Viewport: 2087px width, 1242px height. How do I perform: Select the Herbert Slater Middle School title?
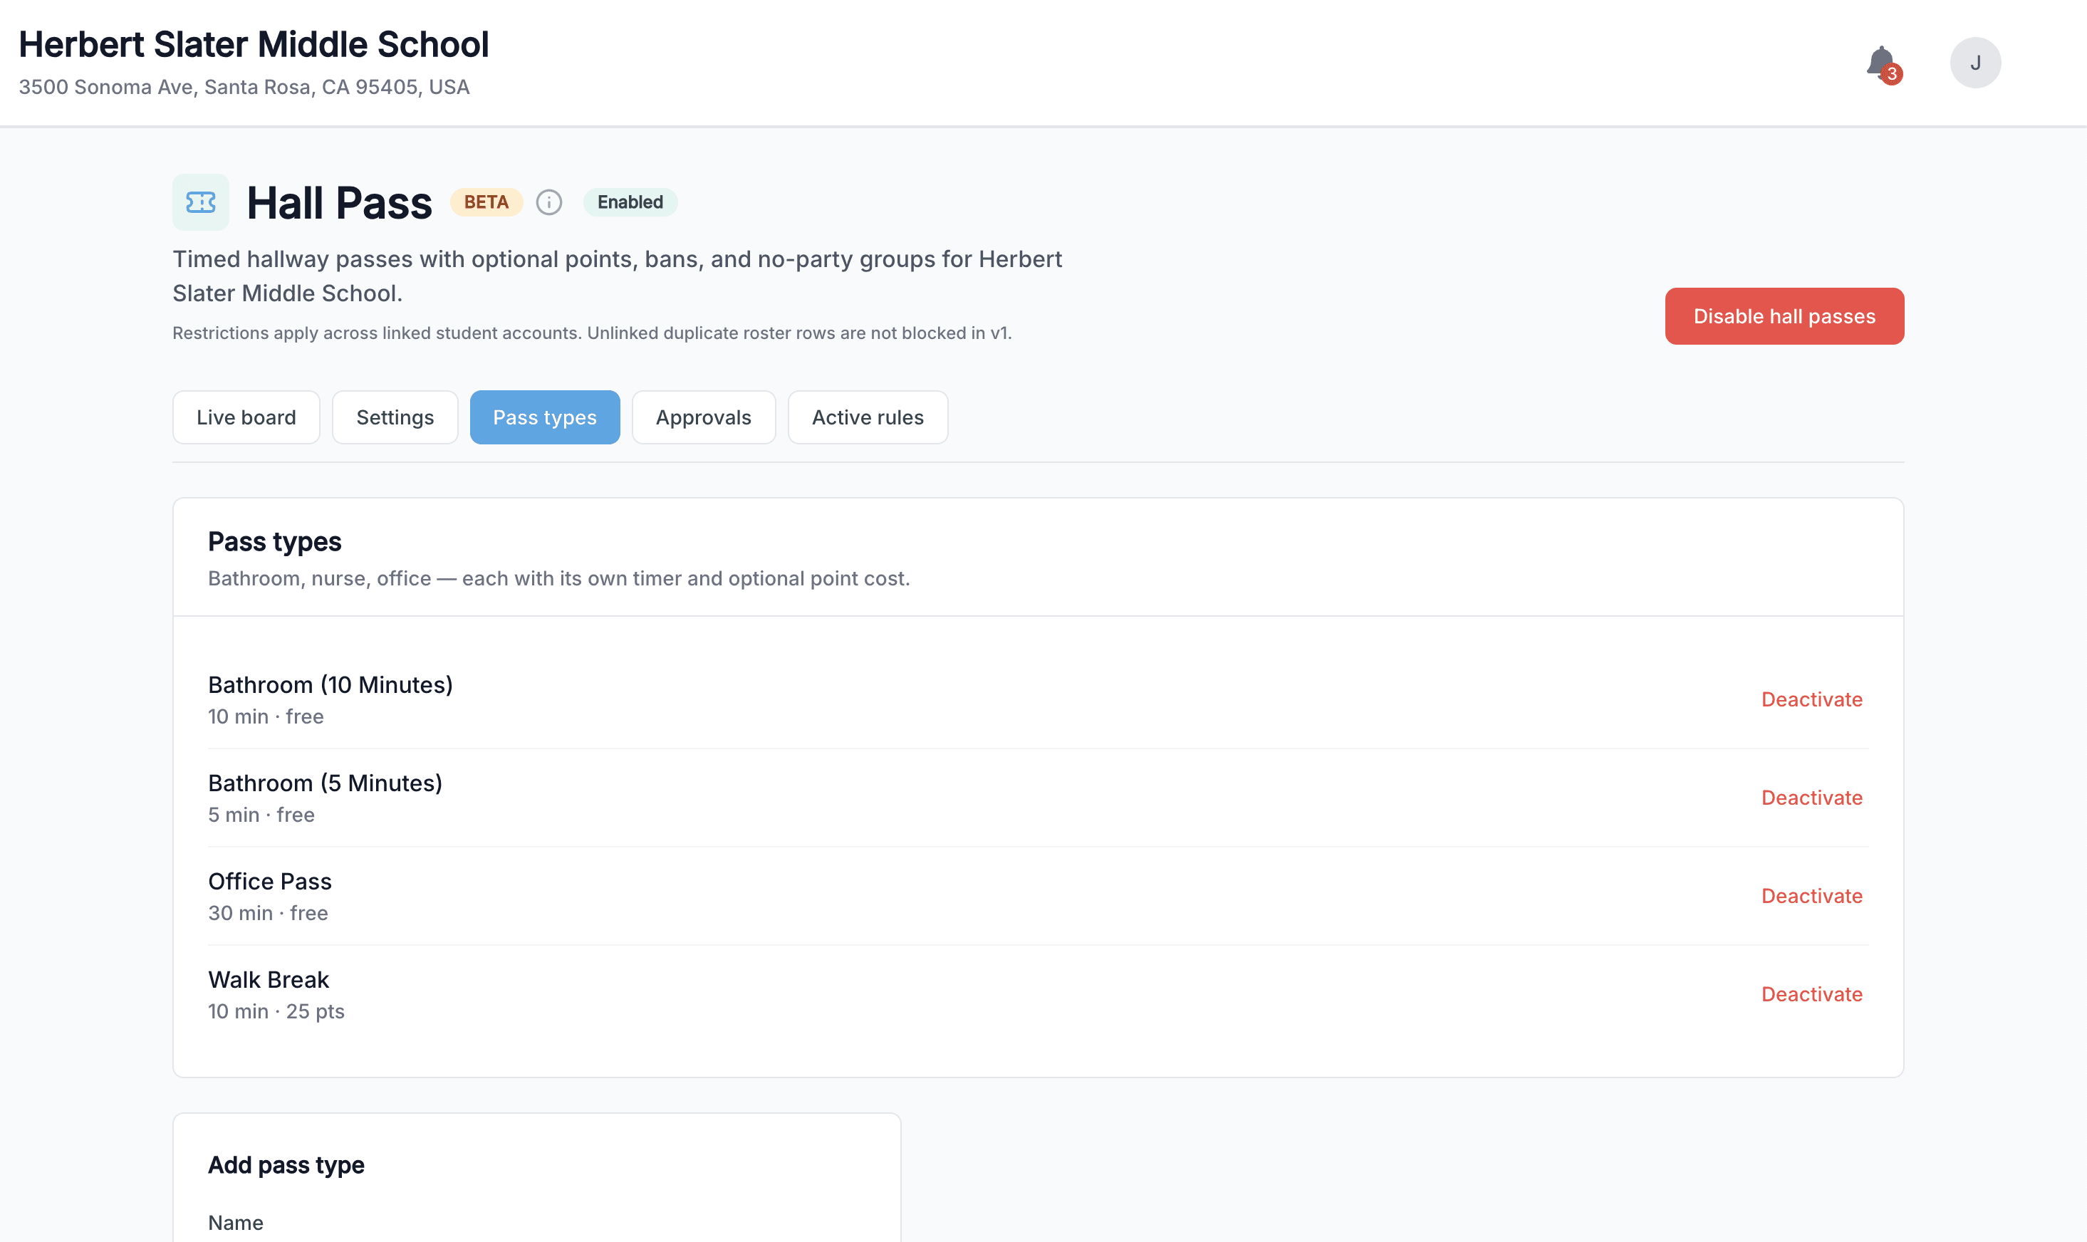254,44
